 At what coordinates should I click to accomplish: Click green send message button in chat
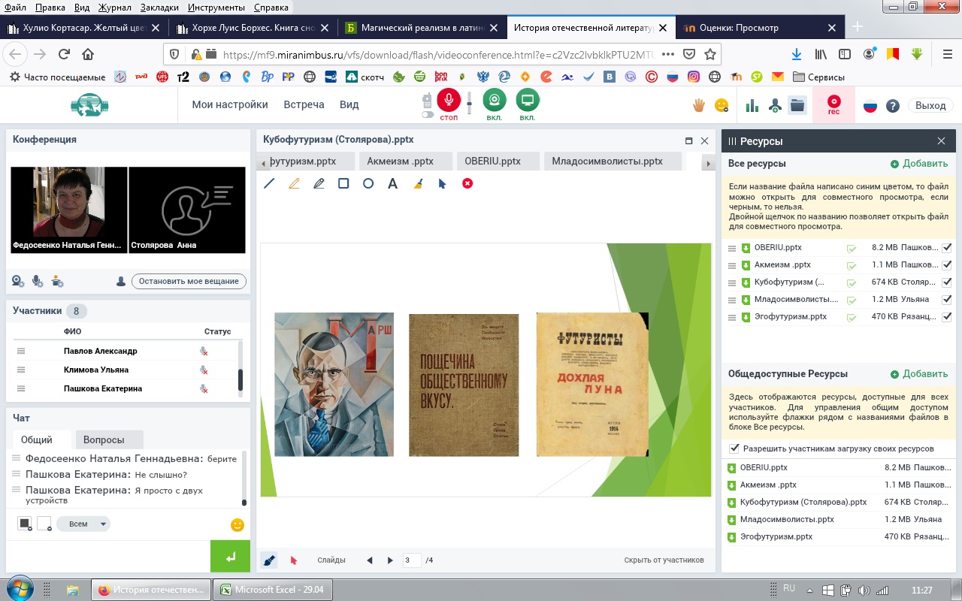click(x=231, y=557)
